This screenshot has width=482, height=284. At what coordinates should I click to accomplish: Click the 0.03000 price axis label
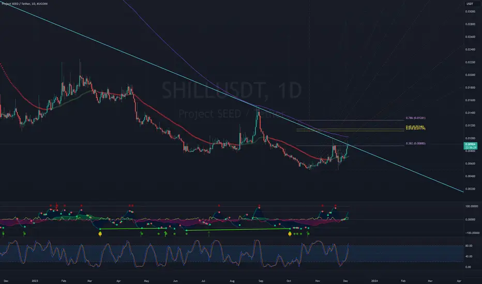click(x=470, y=11)
